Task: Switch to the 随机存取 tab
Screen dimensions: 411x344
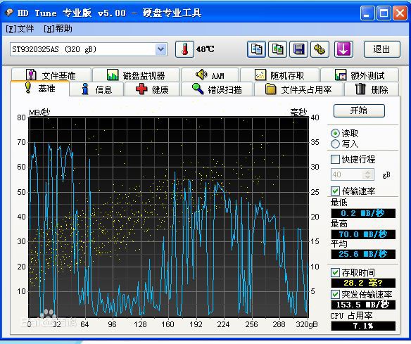Action: tap(279, 75)
